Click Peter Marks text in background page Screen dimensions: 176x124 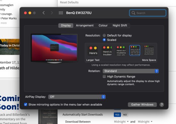pos(9,18)
